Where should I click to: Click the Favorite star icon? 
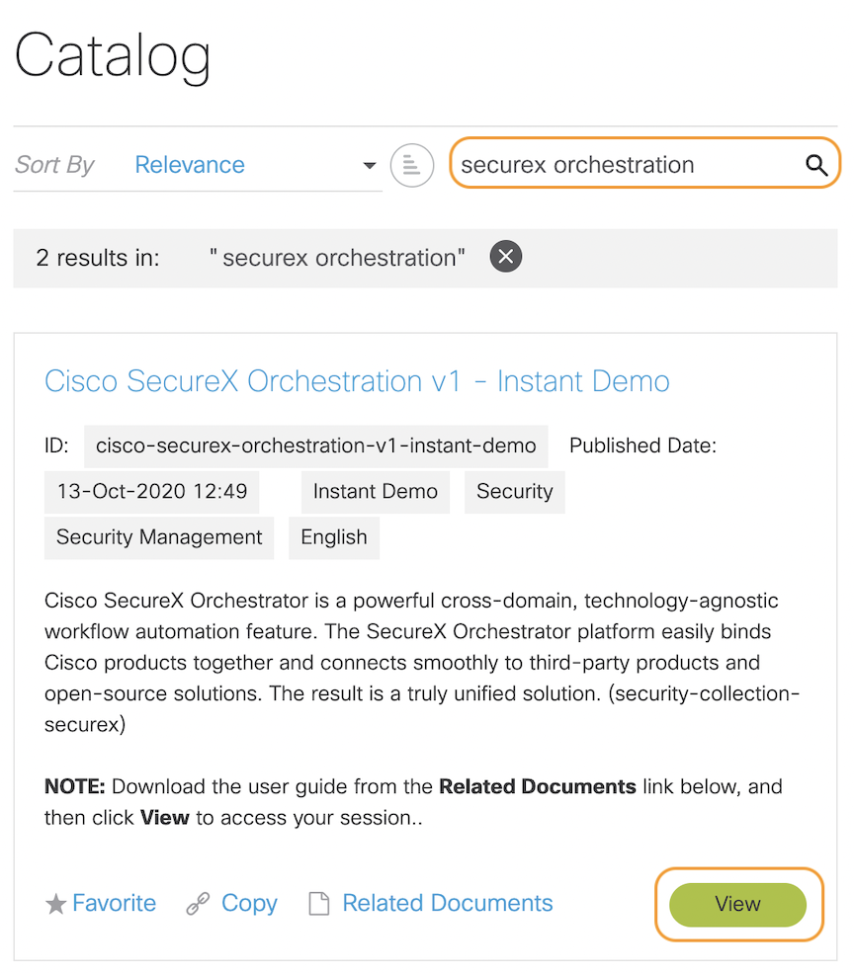pos(56,902)
